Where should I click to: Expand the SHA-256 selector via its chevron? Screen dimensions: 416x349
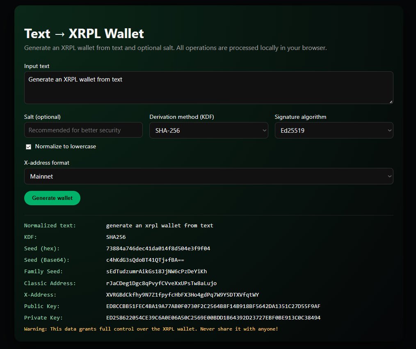click(x=264, y=130)
